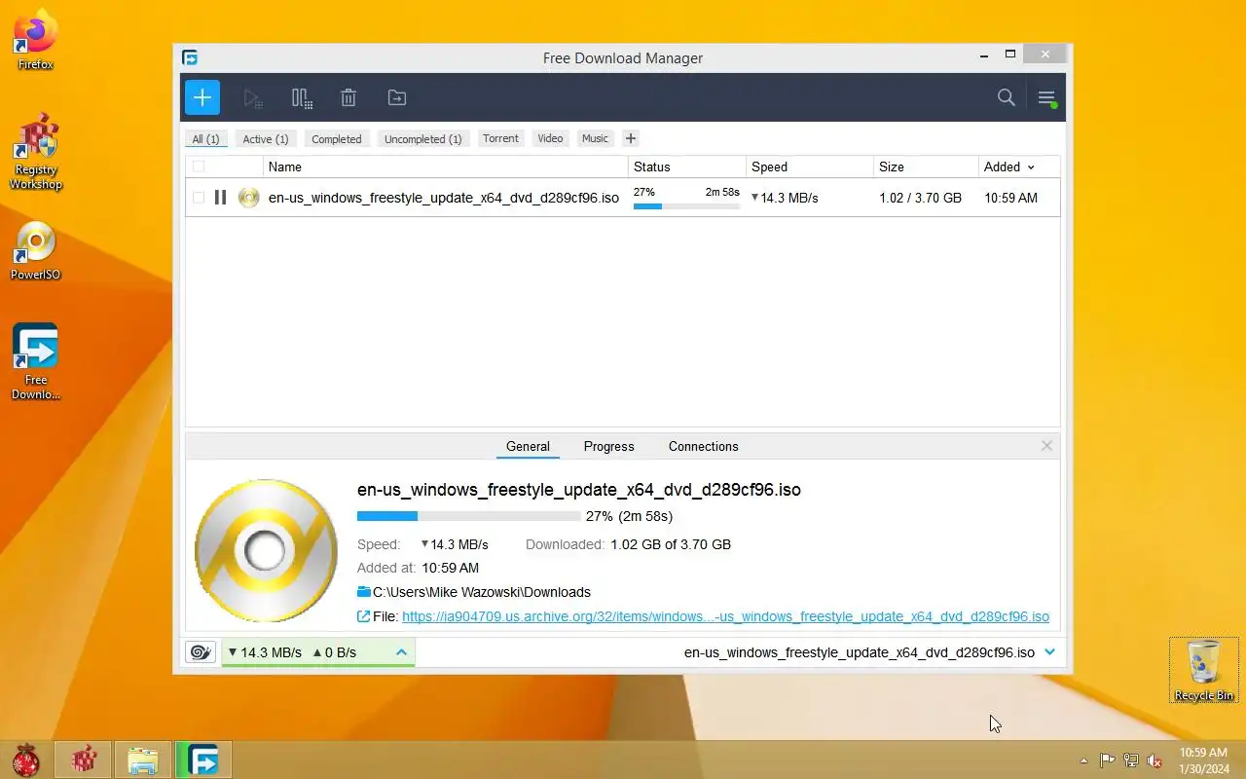Switch to the Progress details tab
The width and height of the screenshot is (1246, 779).
(x=609, y=446)
